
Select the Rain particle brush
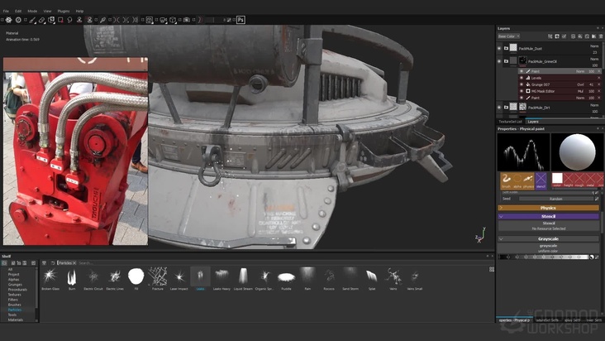[x=307, y=276]
